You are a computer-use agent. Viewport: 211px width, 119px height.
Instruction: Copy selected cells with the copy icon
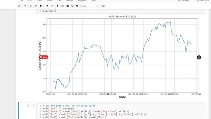[x=36, y=6]
